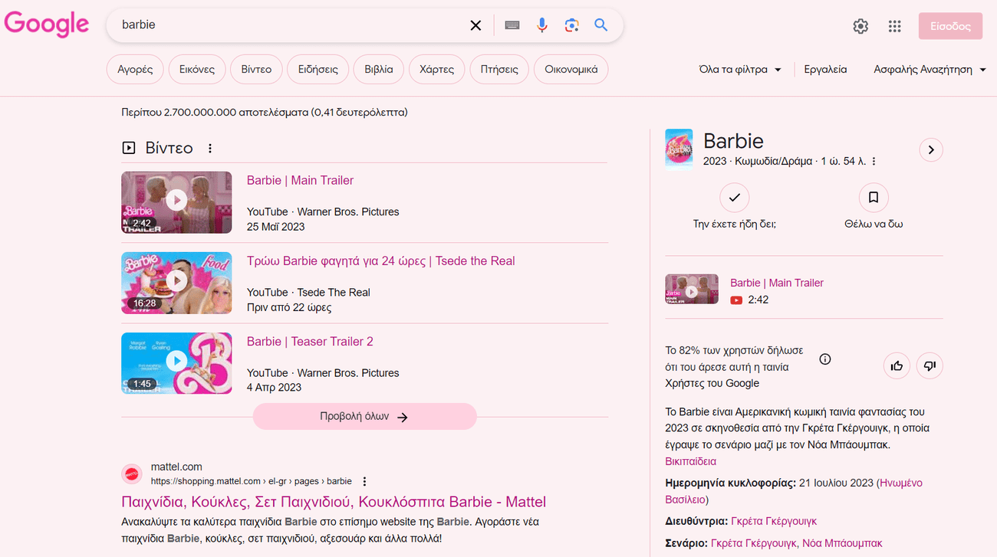
Task: Clear the search box with the X icon
Action: [x=475, y=25]
